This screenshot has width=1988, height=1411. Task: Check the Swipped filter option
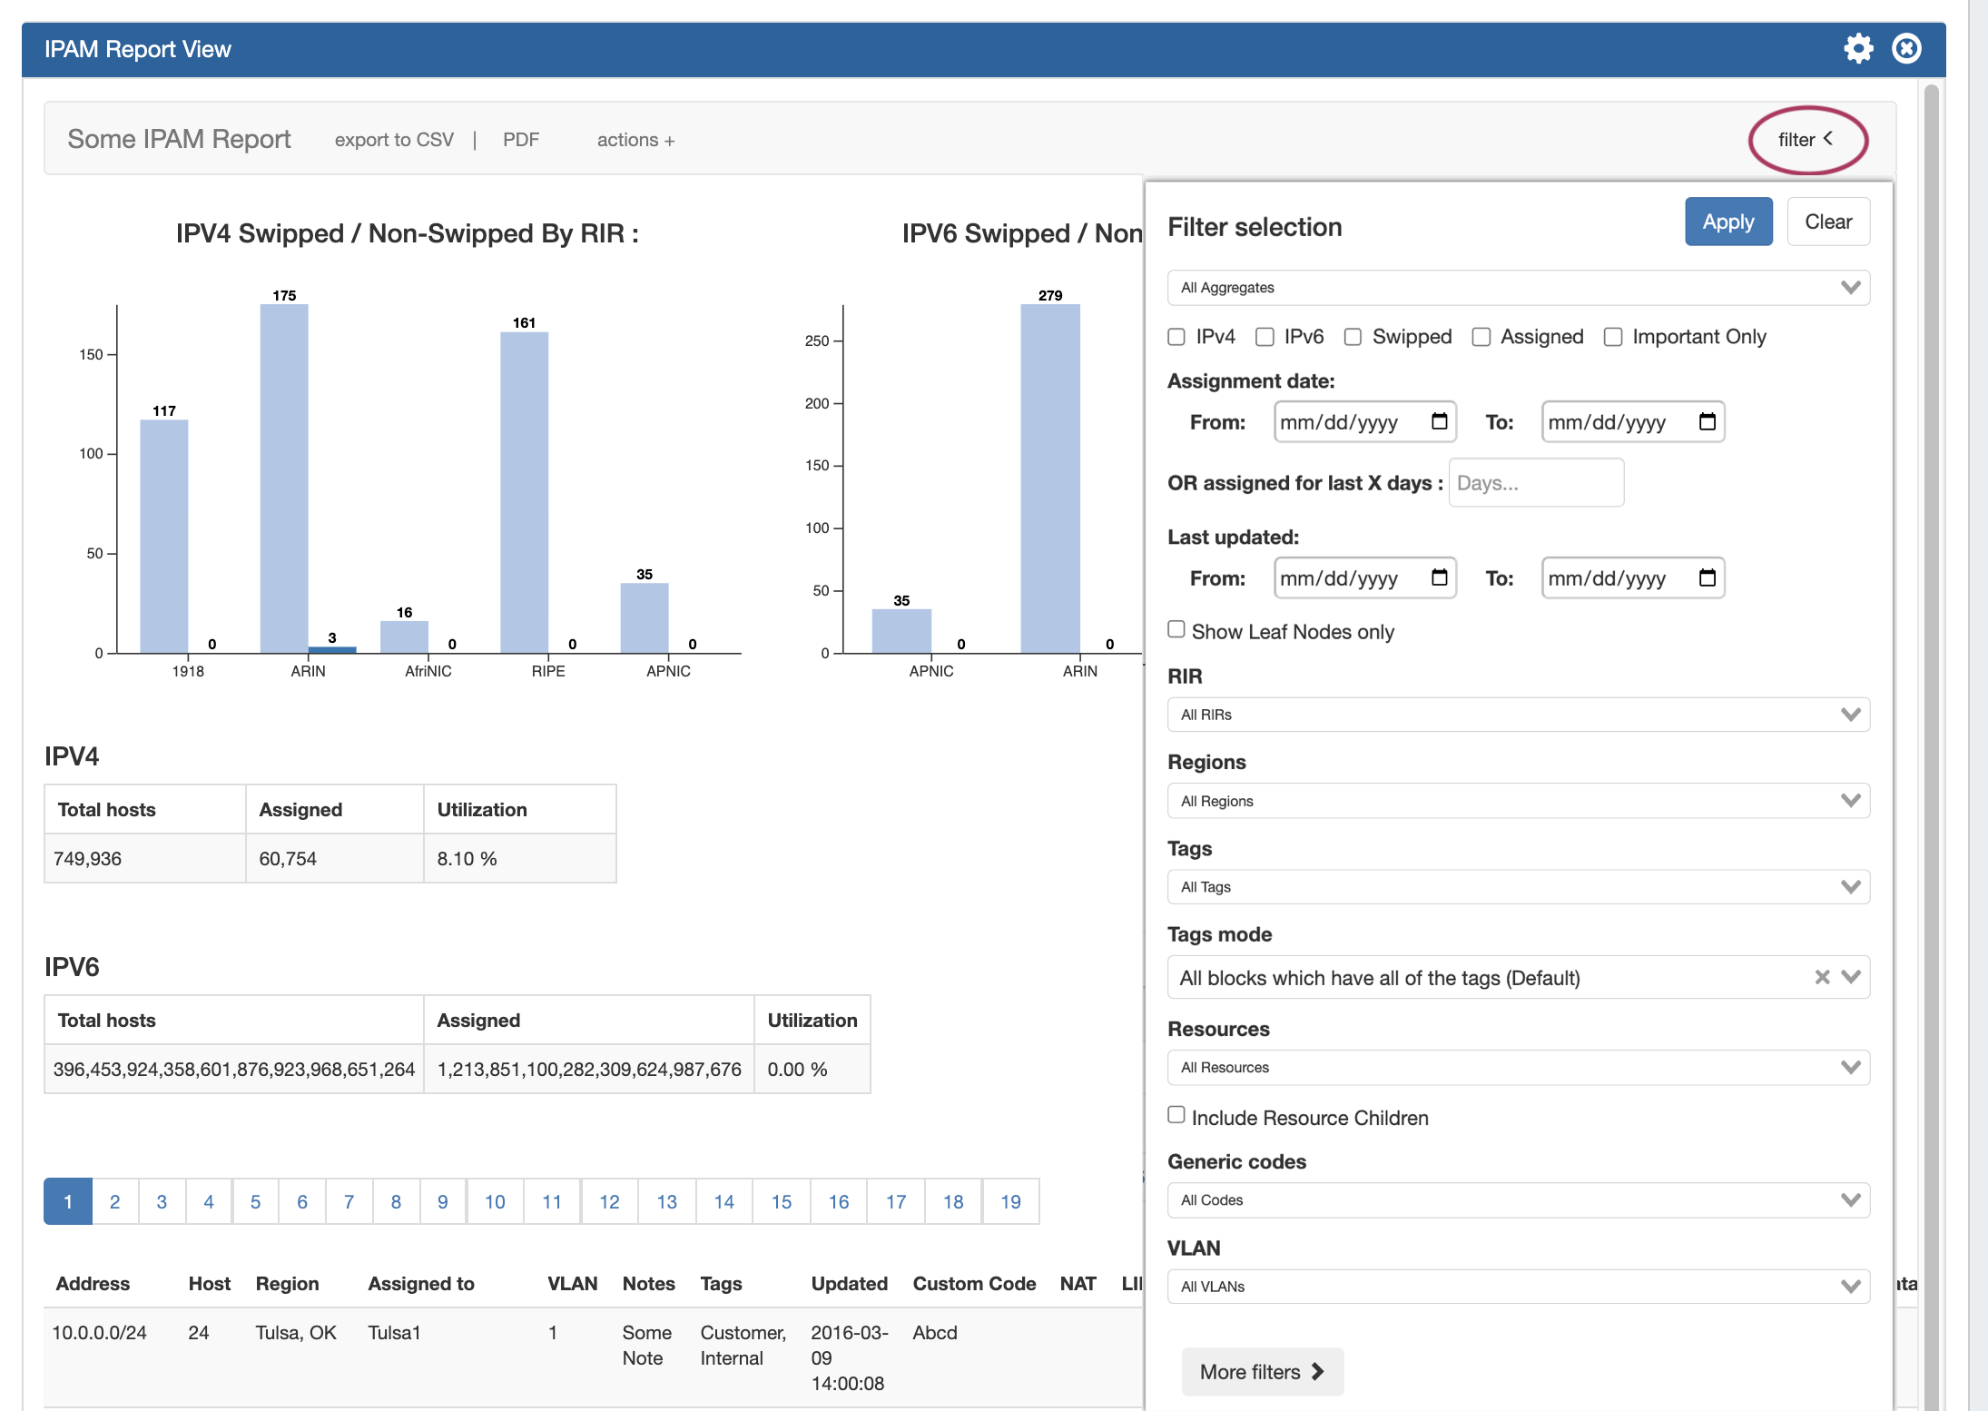point(1353,337)
